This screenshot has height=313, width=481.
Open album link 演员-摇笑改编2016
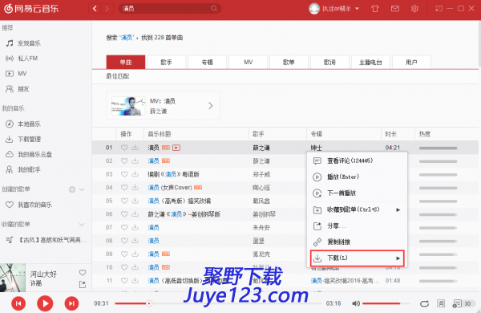pyautogui.click(x=345, y=280)
